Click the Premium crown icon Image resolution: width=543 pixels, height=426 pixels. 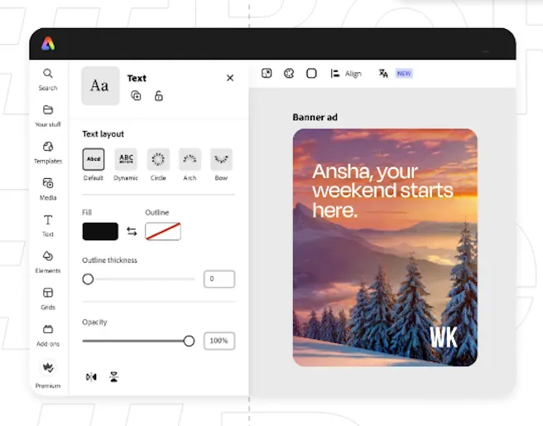48,367
